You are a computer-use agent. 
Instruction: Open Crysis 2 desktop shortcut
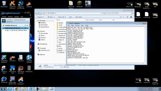[88, 4]
